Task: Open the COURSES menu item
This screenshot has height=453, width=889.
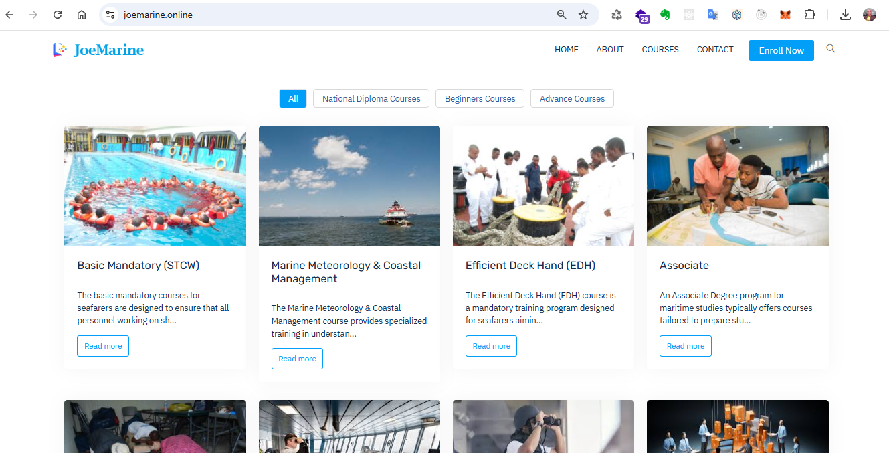Action: click(660, 50)
